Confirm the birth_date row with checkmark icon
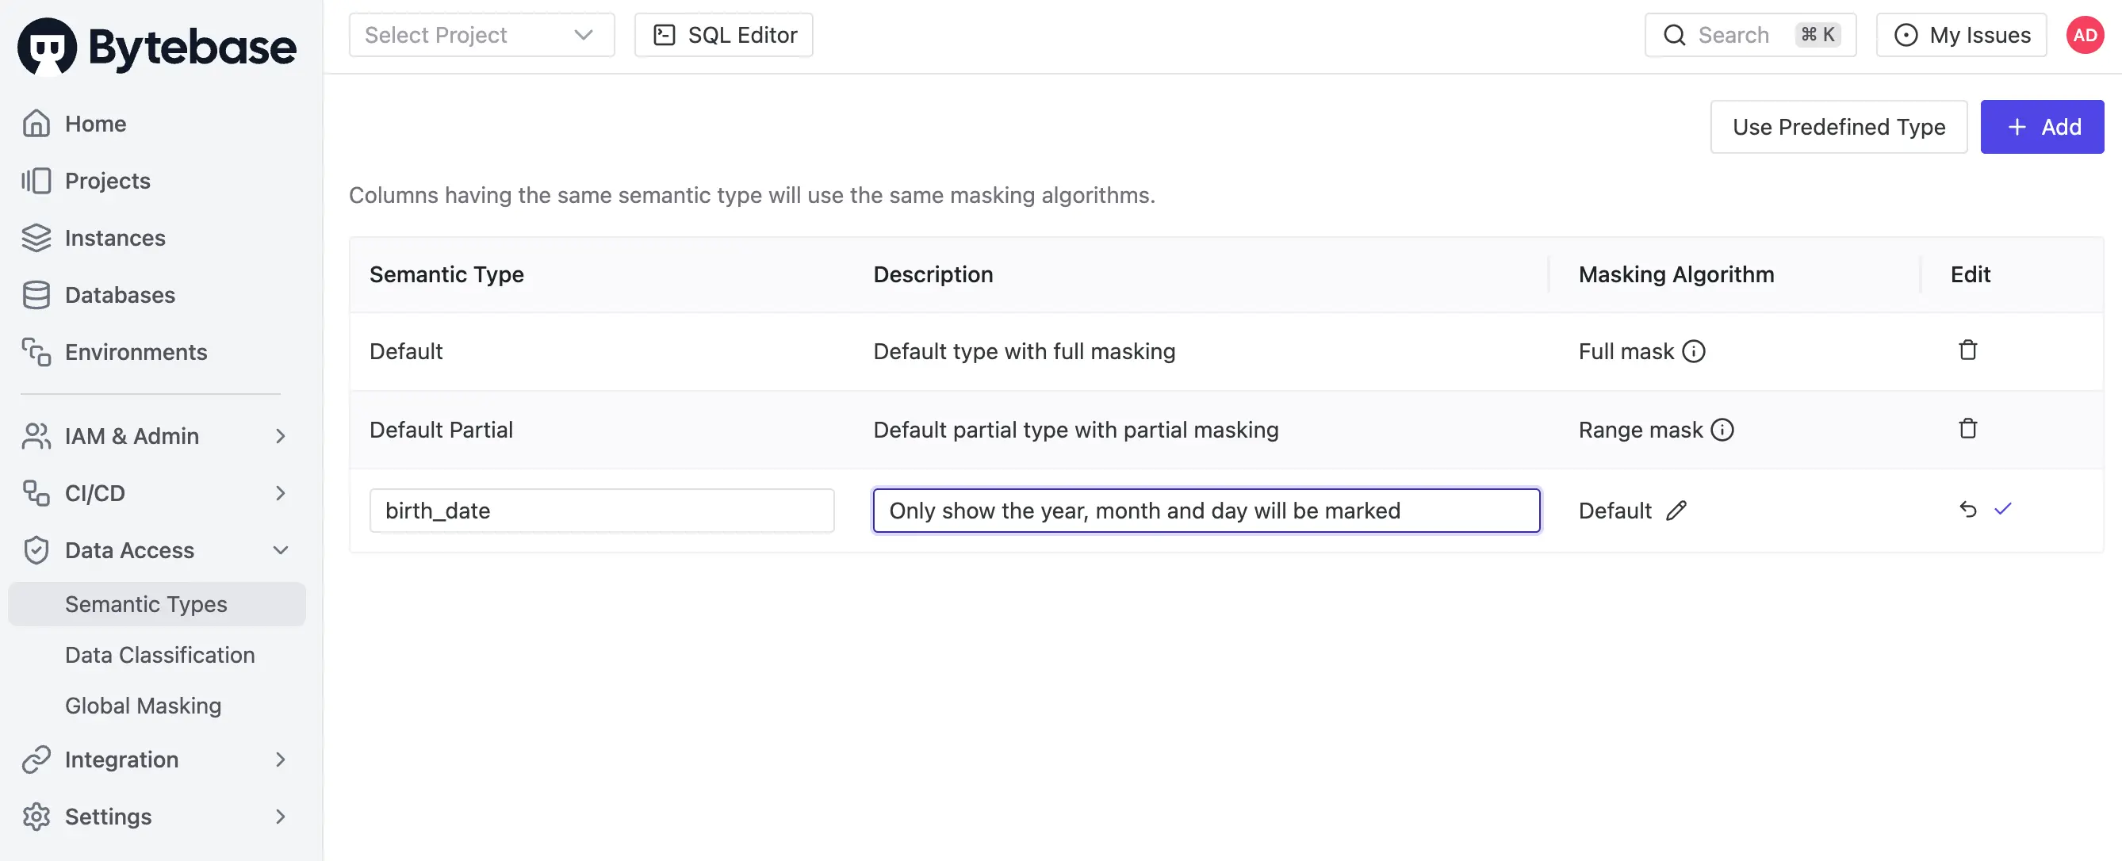Image resolution: width=2122 pixels, height=861 pixels. tap(2002, 509)
